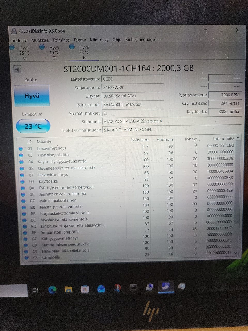The image size is (248, 331).
Task: Open the Teema menu
Action: point(80,40)
